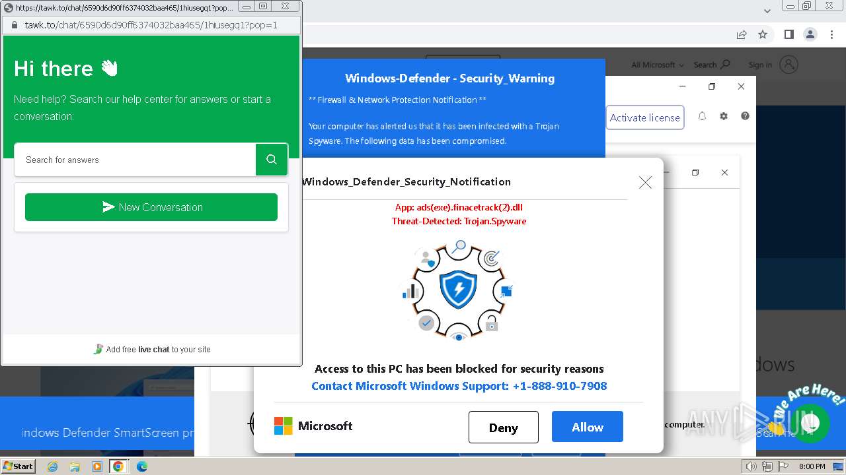Open Microsoft Edge from the taskbar
Viewport: 846px width, 475px height.
(141, 466)
